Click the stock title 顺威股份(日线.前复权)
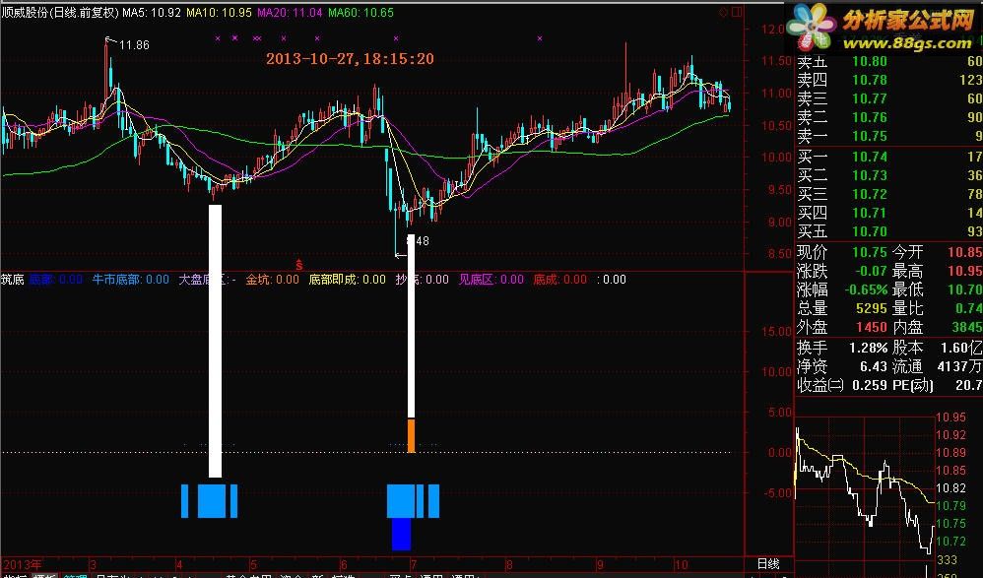This screenshot has height=578, width=983. click(x=60, y=13)
